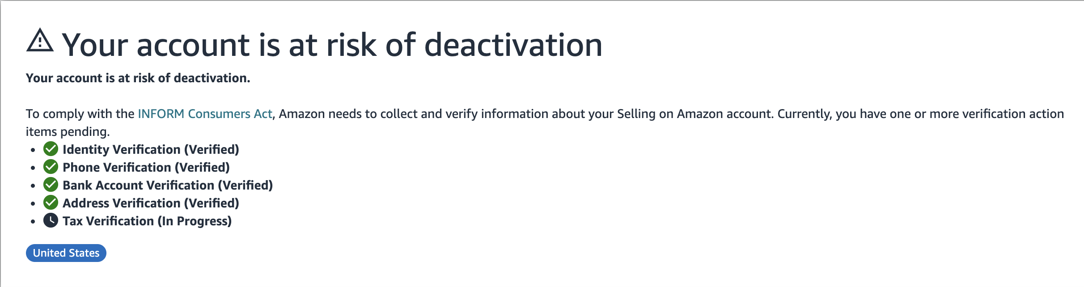The height and width of the screenshot is (287, 1084).
Task: Click the Phone Verification (Verified) label
Action: (x=146, y=167)
